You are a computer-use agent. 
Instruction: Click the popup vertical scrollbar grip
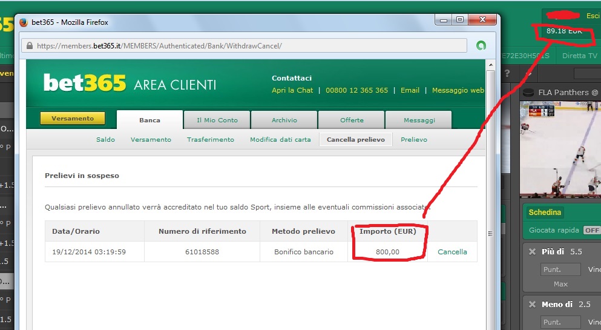coord(491,233)
